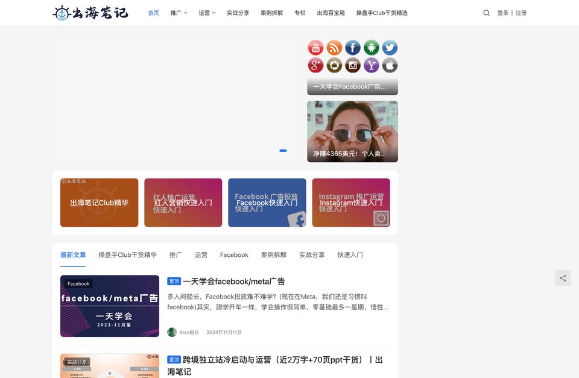Open the Facebook social icon
This screenshot has width=579, height=378.
coord(353,48)
